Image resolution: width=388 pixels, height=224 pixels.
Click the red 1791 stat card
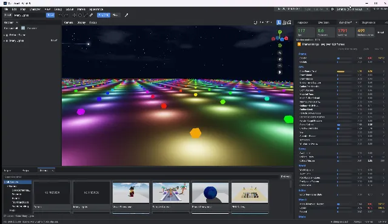(x=345, y=32)
